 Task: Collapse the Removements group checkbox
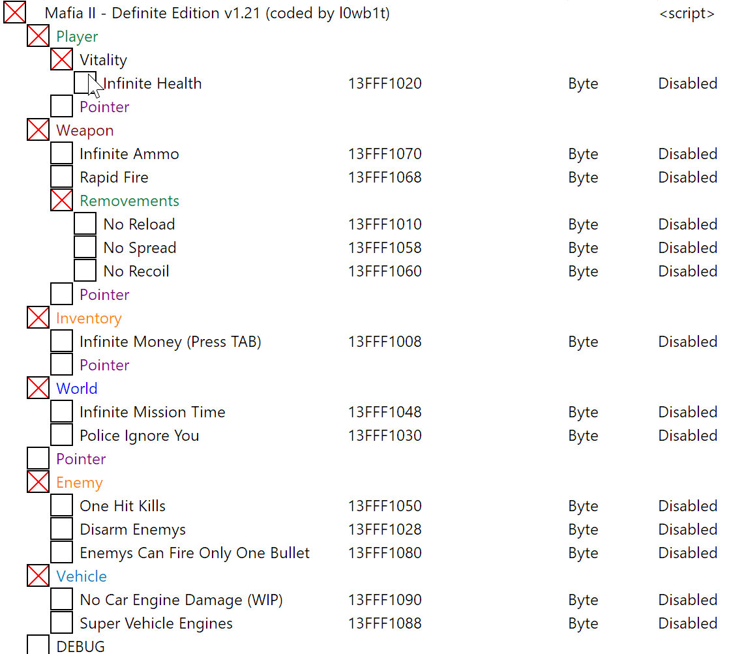coord(62,201)
